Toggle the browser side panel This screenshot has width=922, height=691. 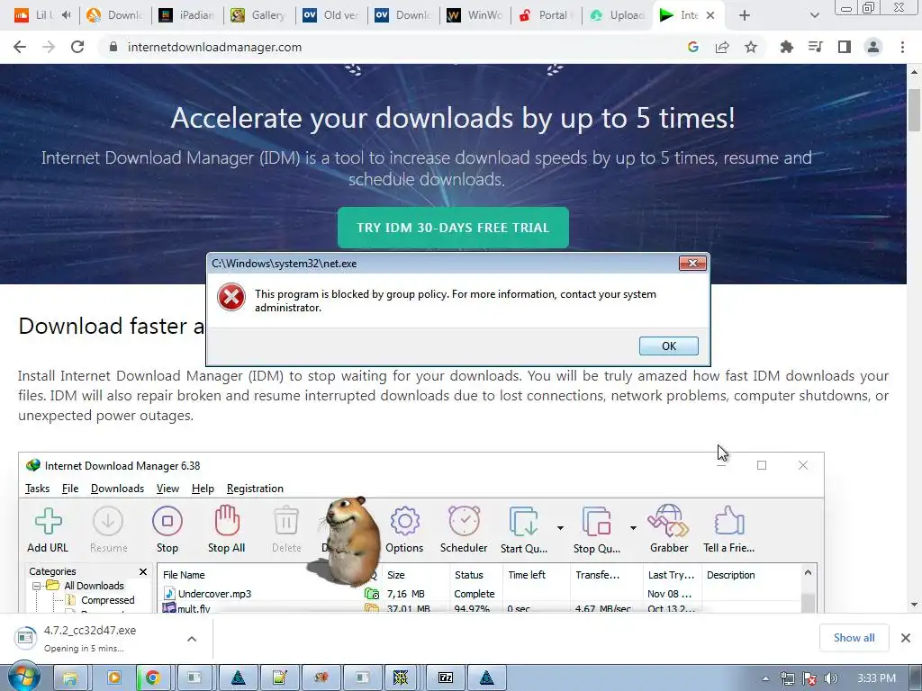tap(845, 47)
